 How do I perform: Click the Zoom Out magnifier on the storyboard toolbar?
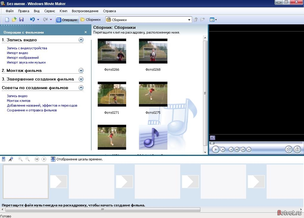pos(28,159)
